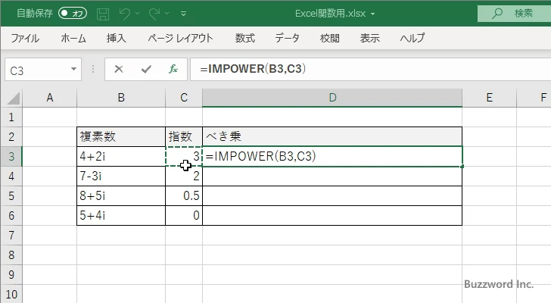Cancel formula entry with X icon

coord(119,69)
